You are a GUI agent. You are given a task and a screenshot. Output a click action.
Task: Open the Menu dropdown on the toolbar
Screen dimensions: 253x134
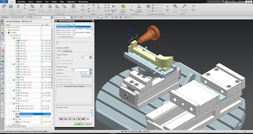click(x=6, y=17)
